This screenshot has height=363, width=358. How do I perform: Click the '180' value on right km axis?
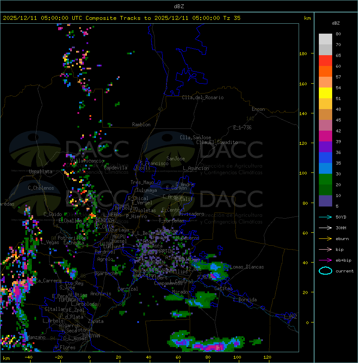point(303,54)
